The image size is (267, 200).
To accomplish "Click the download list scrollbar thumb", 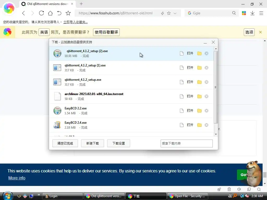I will point(216,87).
